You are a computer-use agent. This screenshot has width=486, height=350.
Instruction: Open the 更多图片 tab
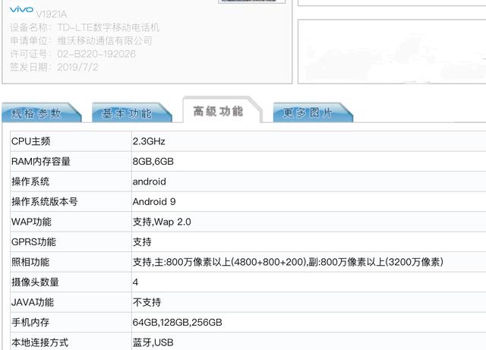(x=313, y=112)
